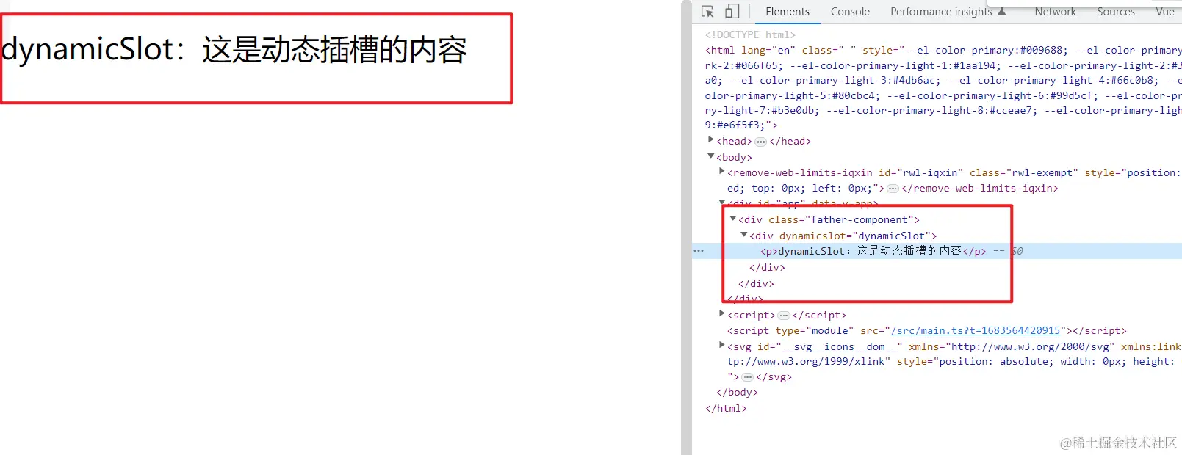Switch to the Network tab
This screenshot has height=455, width=1182.
point(1055,12)
